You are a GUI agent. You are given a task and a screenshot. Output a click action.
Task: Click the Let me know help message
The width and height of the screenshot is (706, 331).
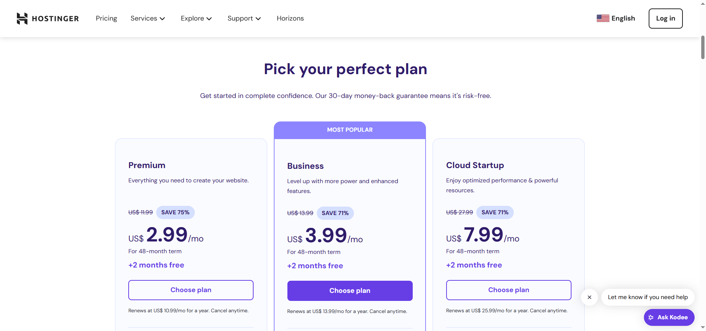coord(648,297)
